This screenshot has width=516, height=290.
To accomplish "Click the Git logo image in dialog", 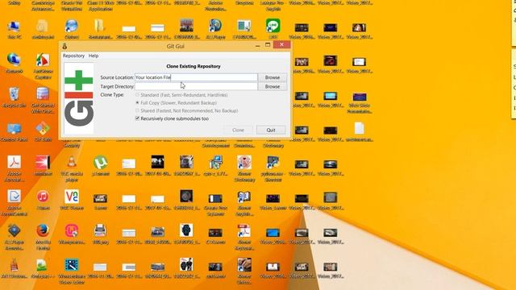I will (x=79, y=98).
